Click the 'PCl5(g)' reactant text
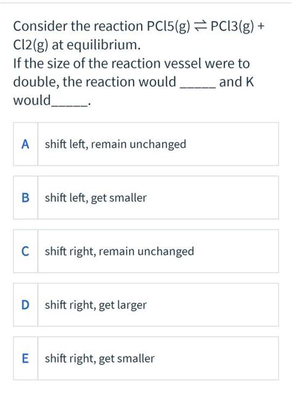 169,27
